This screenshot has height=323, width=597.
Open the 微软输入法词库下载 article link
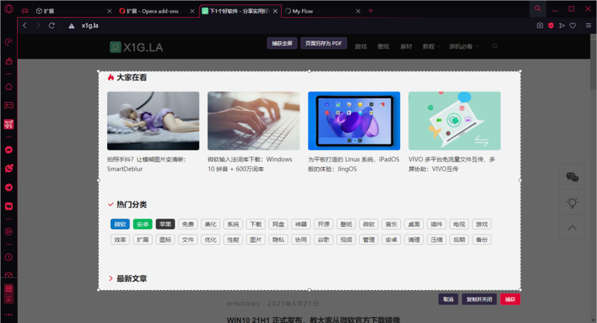click(250, 164)
